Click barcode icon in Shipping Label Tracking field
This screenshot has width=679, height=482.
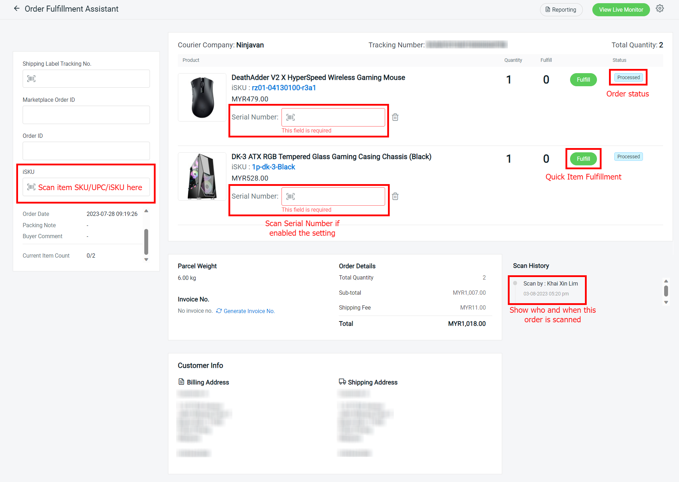tap(31, 78)
